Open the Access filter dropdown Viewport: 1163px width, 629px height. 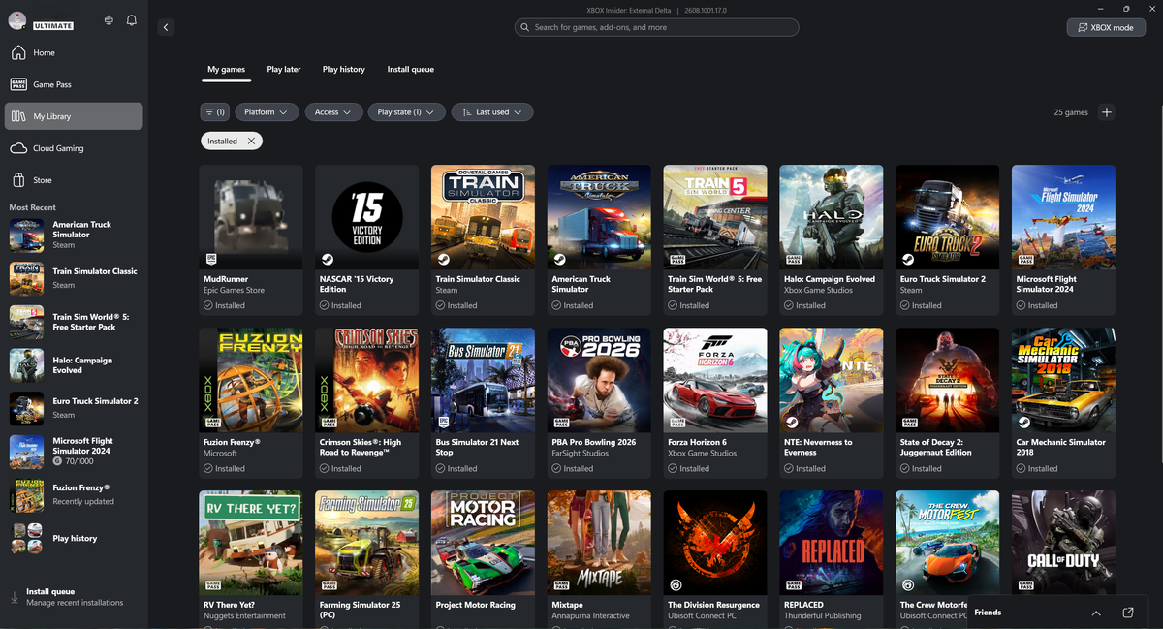333,112
